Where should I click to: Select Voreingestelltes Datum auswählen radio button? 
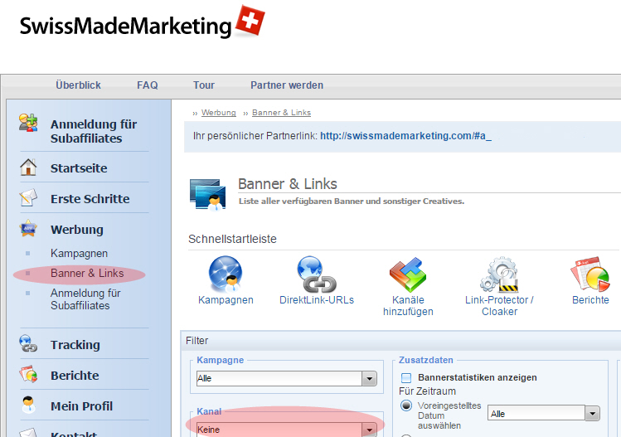pos(406,405)
